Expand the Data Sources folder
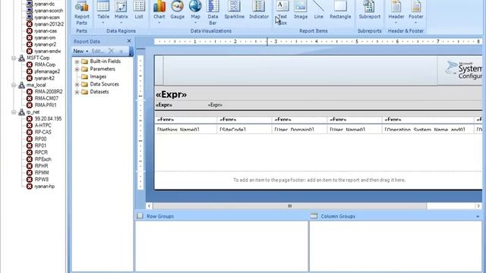Image resolution: width=486 pixels, height=273 pixels. 77,84
